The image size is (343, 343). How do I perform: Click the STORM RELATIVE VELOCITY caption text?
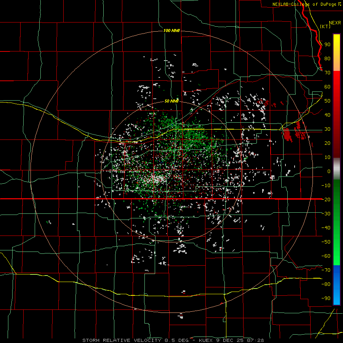coord(122,340)
